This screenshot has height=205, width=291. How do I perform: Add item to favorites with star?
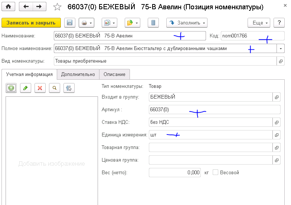coord(58,7)
